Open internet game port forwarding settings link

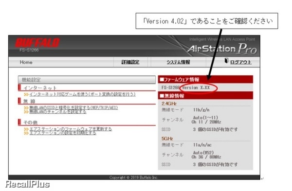[x=82, y=94]
